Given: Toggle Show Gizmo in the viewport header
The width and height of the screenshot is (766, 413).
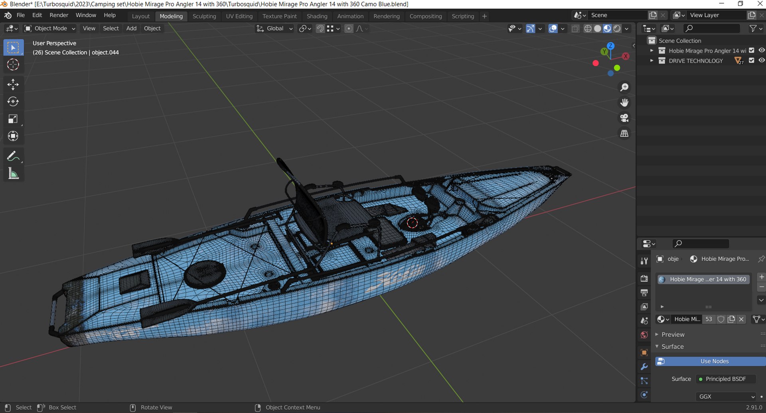Looking at the screenshot, I should 530,29.
